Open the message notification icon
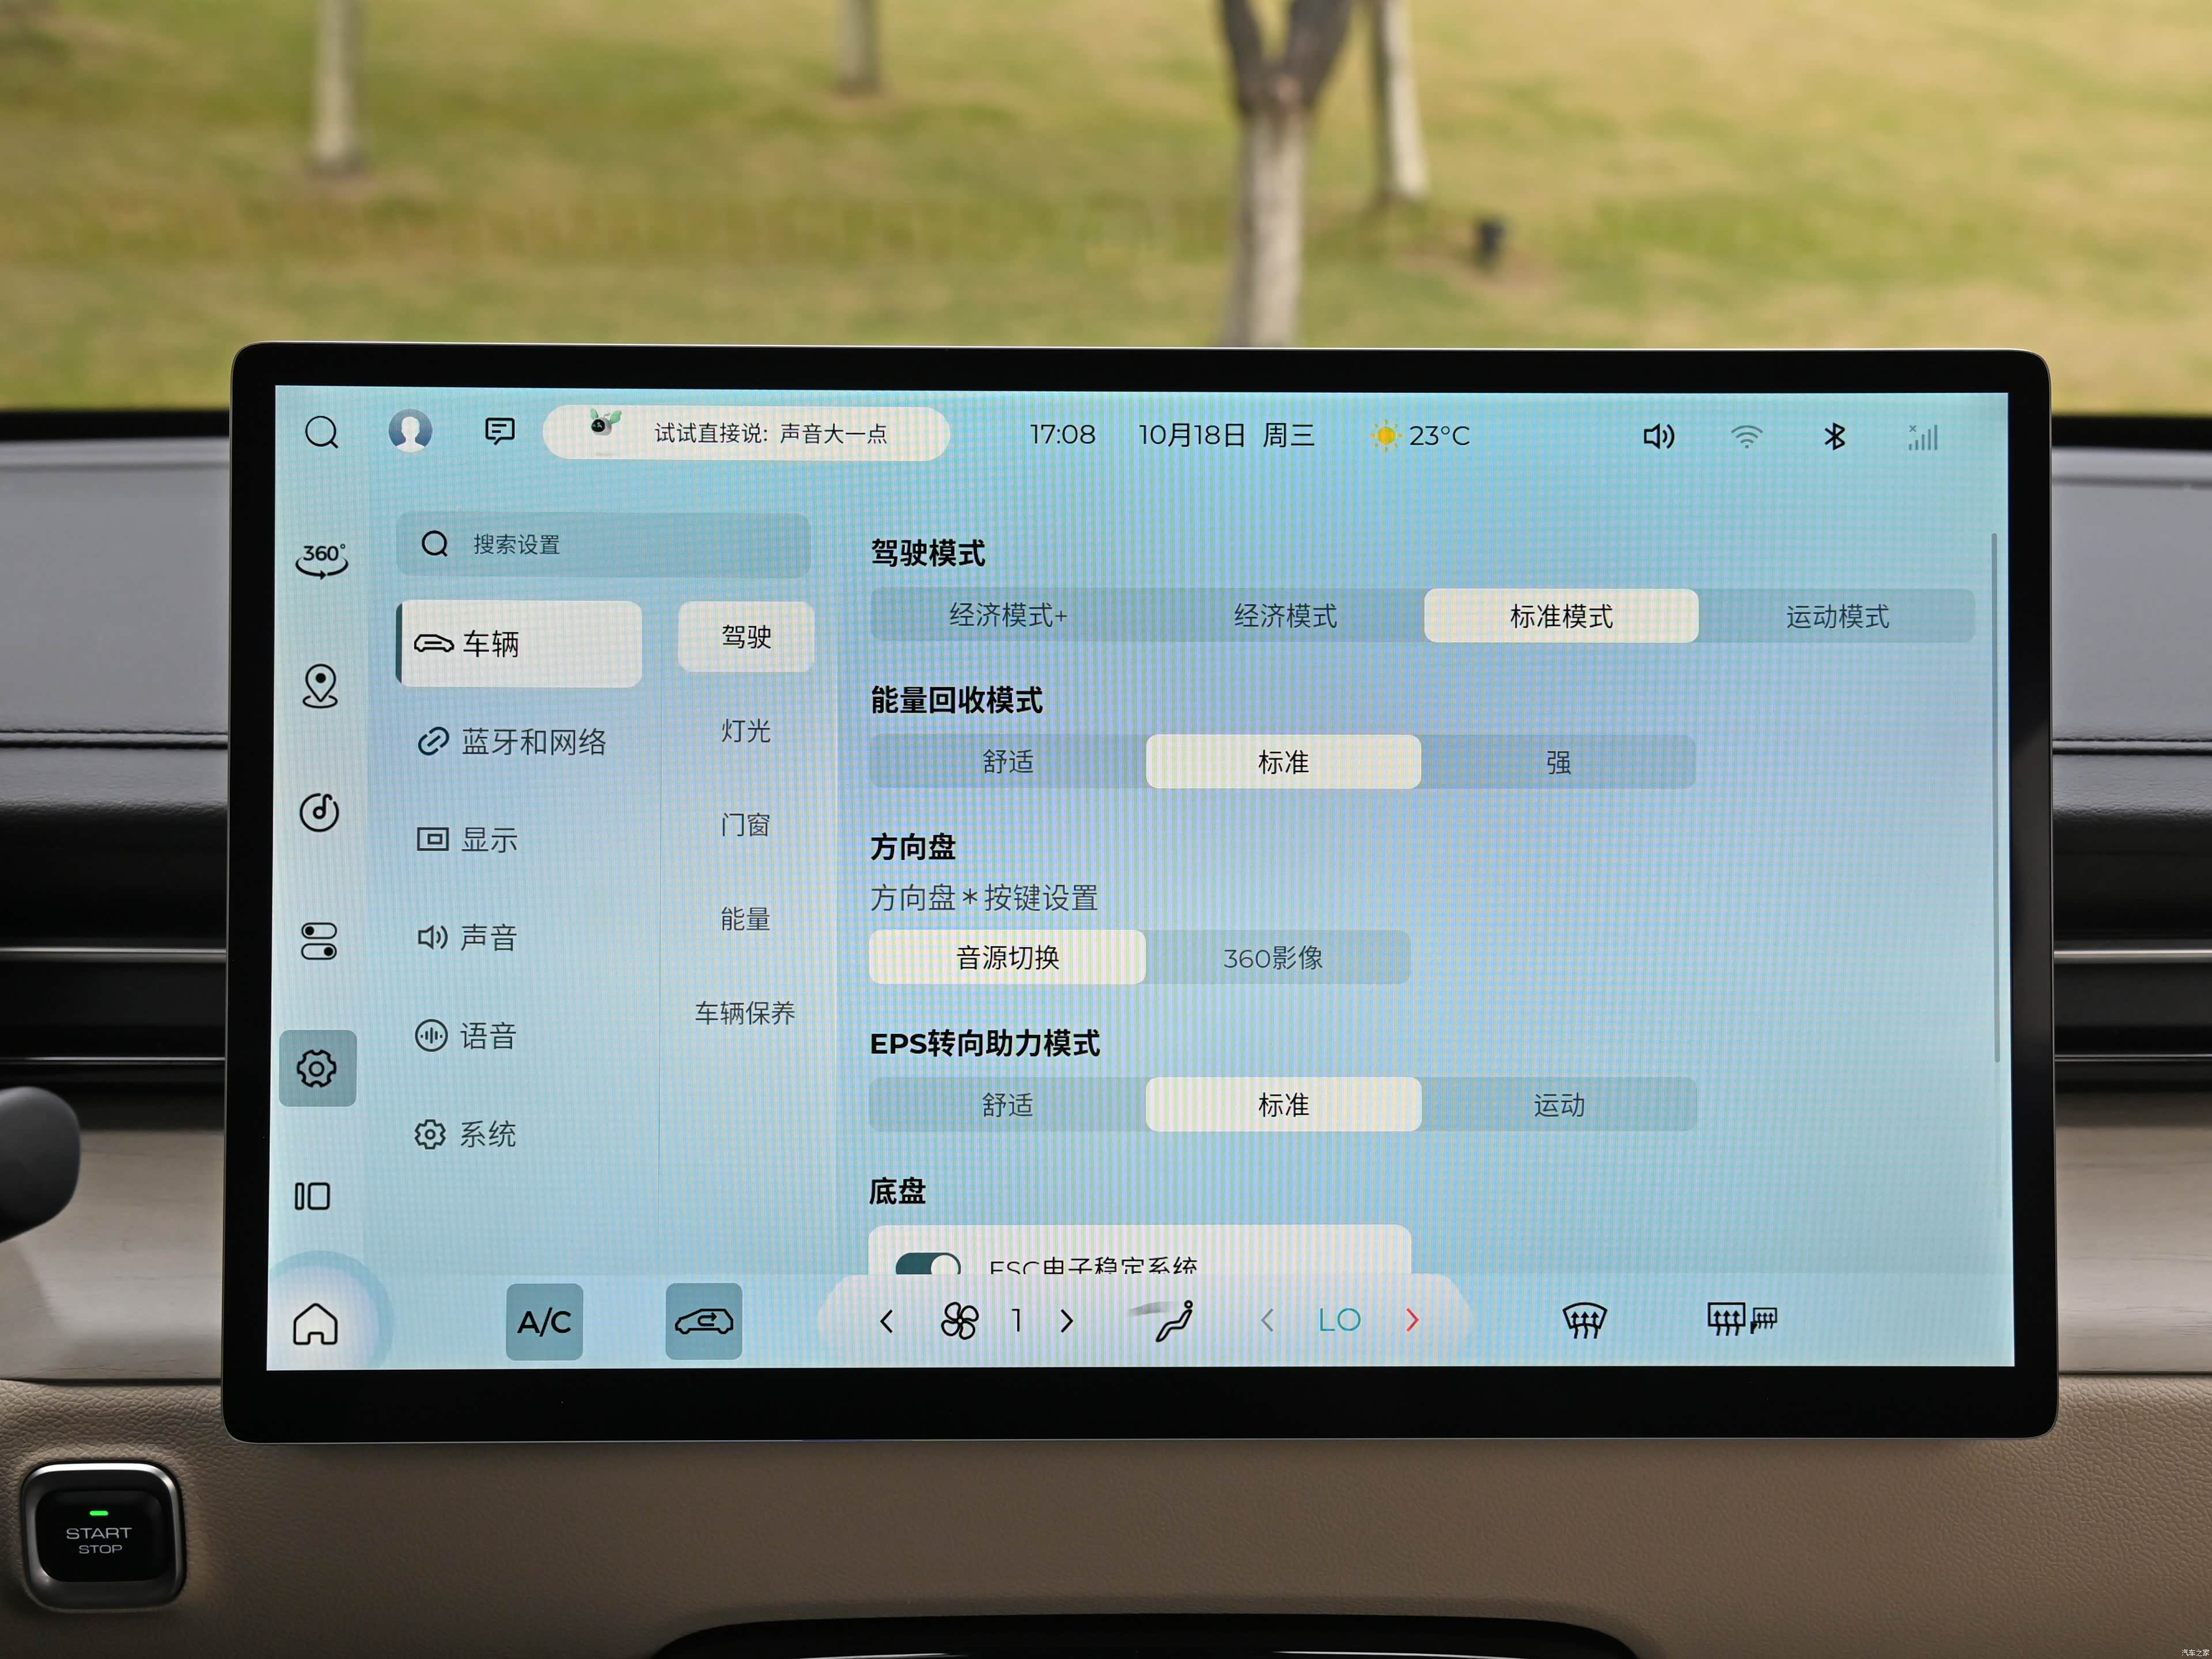Screen dimensions: 2212x1659 click(x=499, y=431)
